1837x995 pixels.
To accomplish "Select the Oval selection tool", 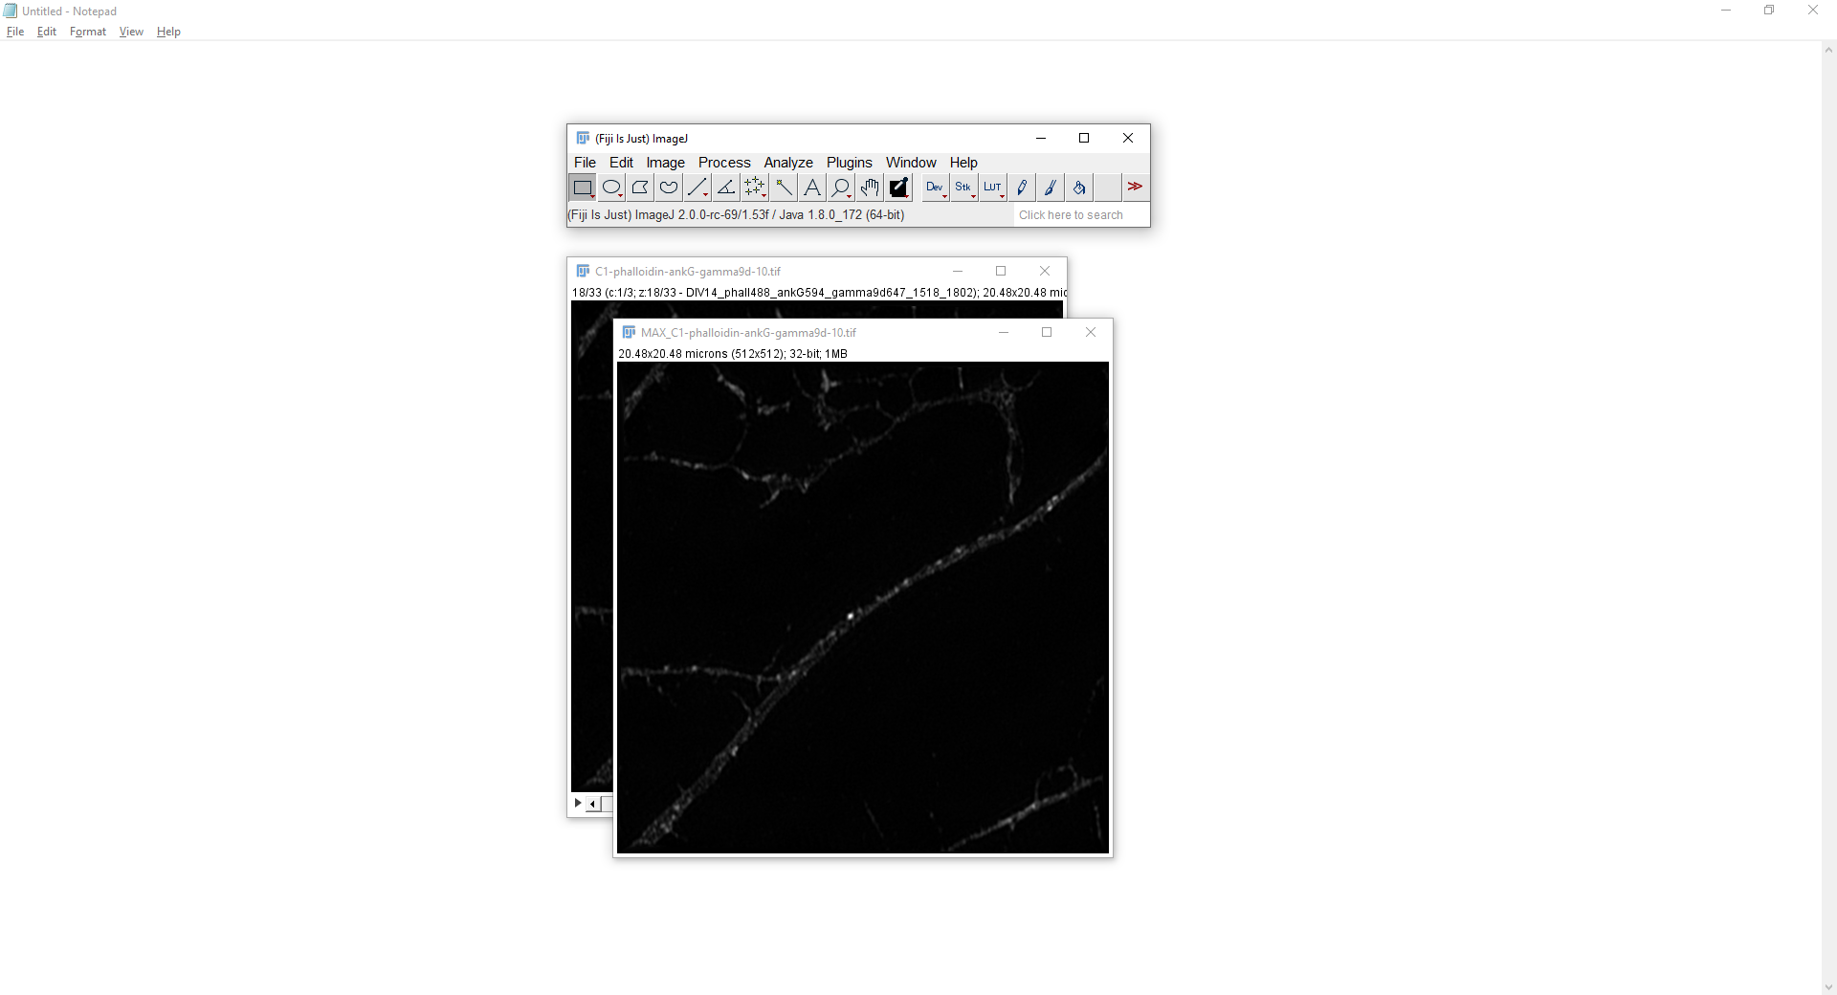I will 611,188.
